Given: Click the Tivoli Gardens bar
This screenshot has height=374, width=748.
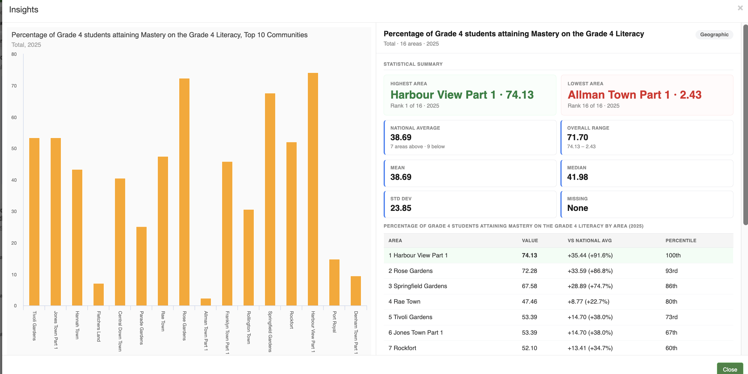Looking at the screenshot, I should click(x=34, y=222).
